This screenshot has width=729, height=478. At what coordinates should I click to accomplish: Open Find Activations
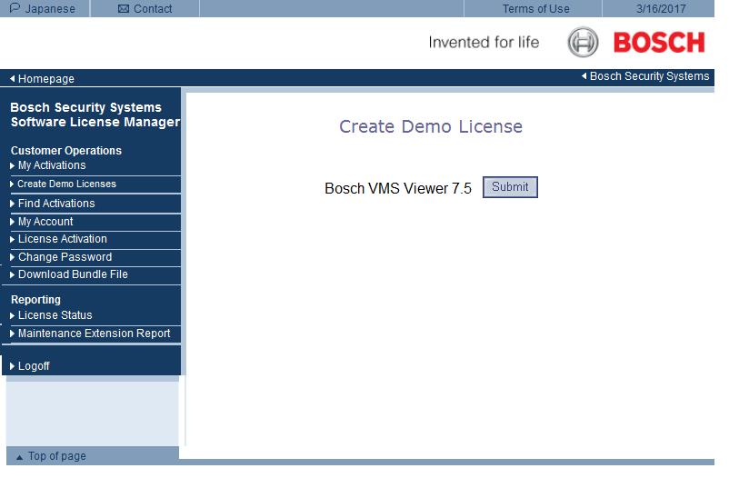56,204
